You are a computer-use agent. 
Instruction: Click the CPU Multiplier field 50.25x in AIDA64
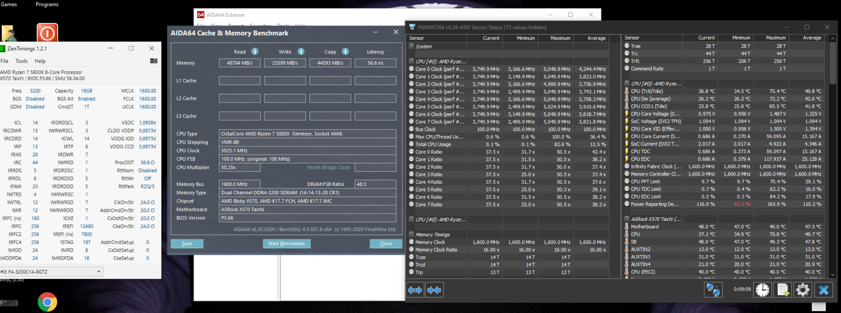point(240,168)
